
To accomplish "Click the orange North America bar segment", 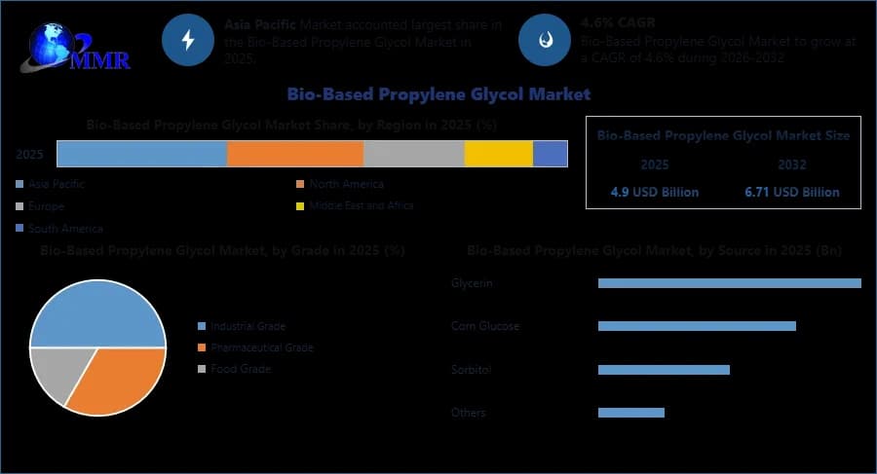I will (295, 154).
